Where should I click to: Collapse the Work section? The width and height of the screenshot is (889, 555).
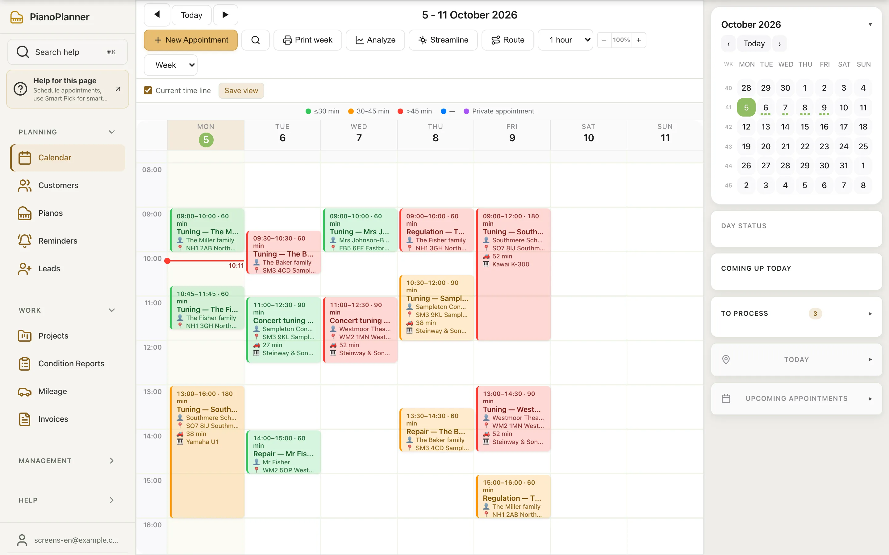(x=112, y=310)
